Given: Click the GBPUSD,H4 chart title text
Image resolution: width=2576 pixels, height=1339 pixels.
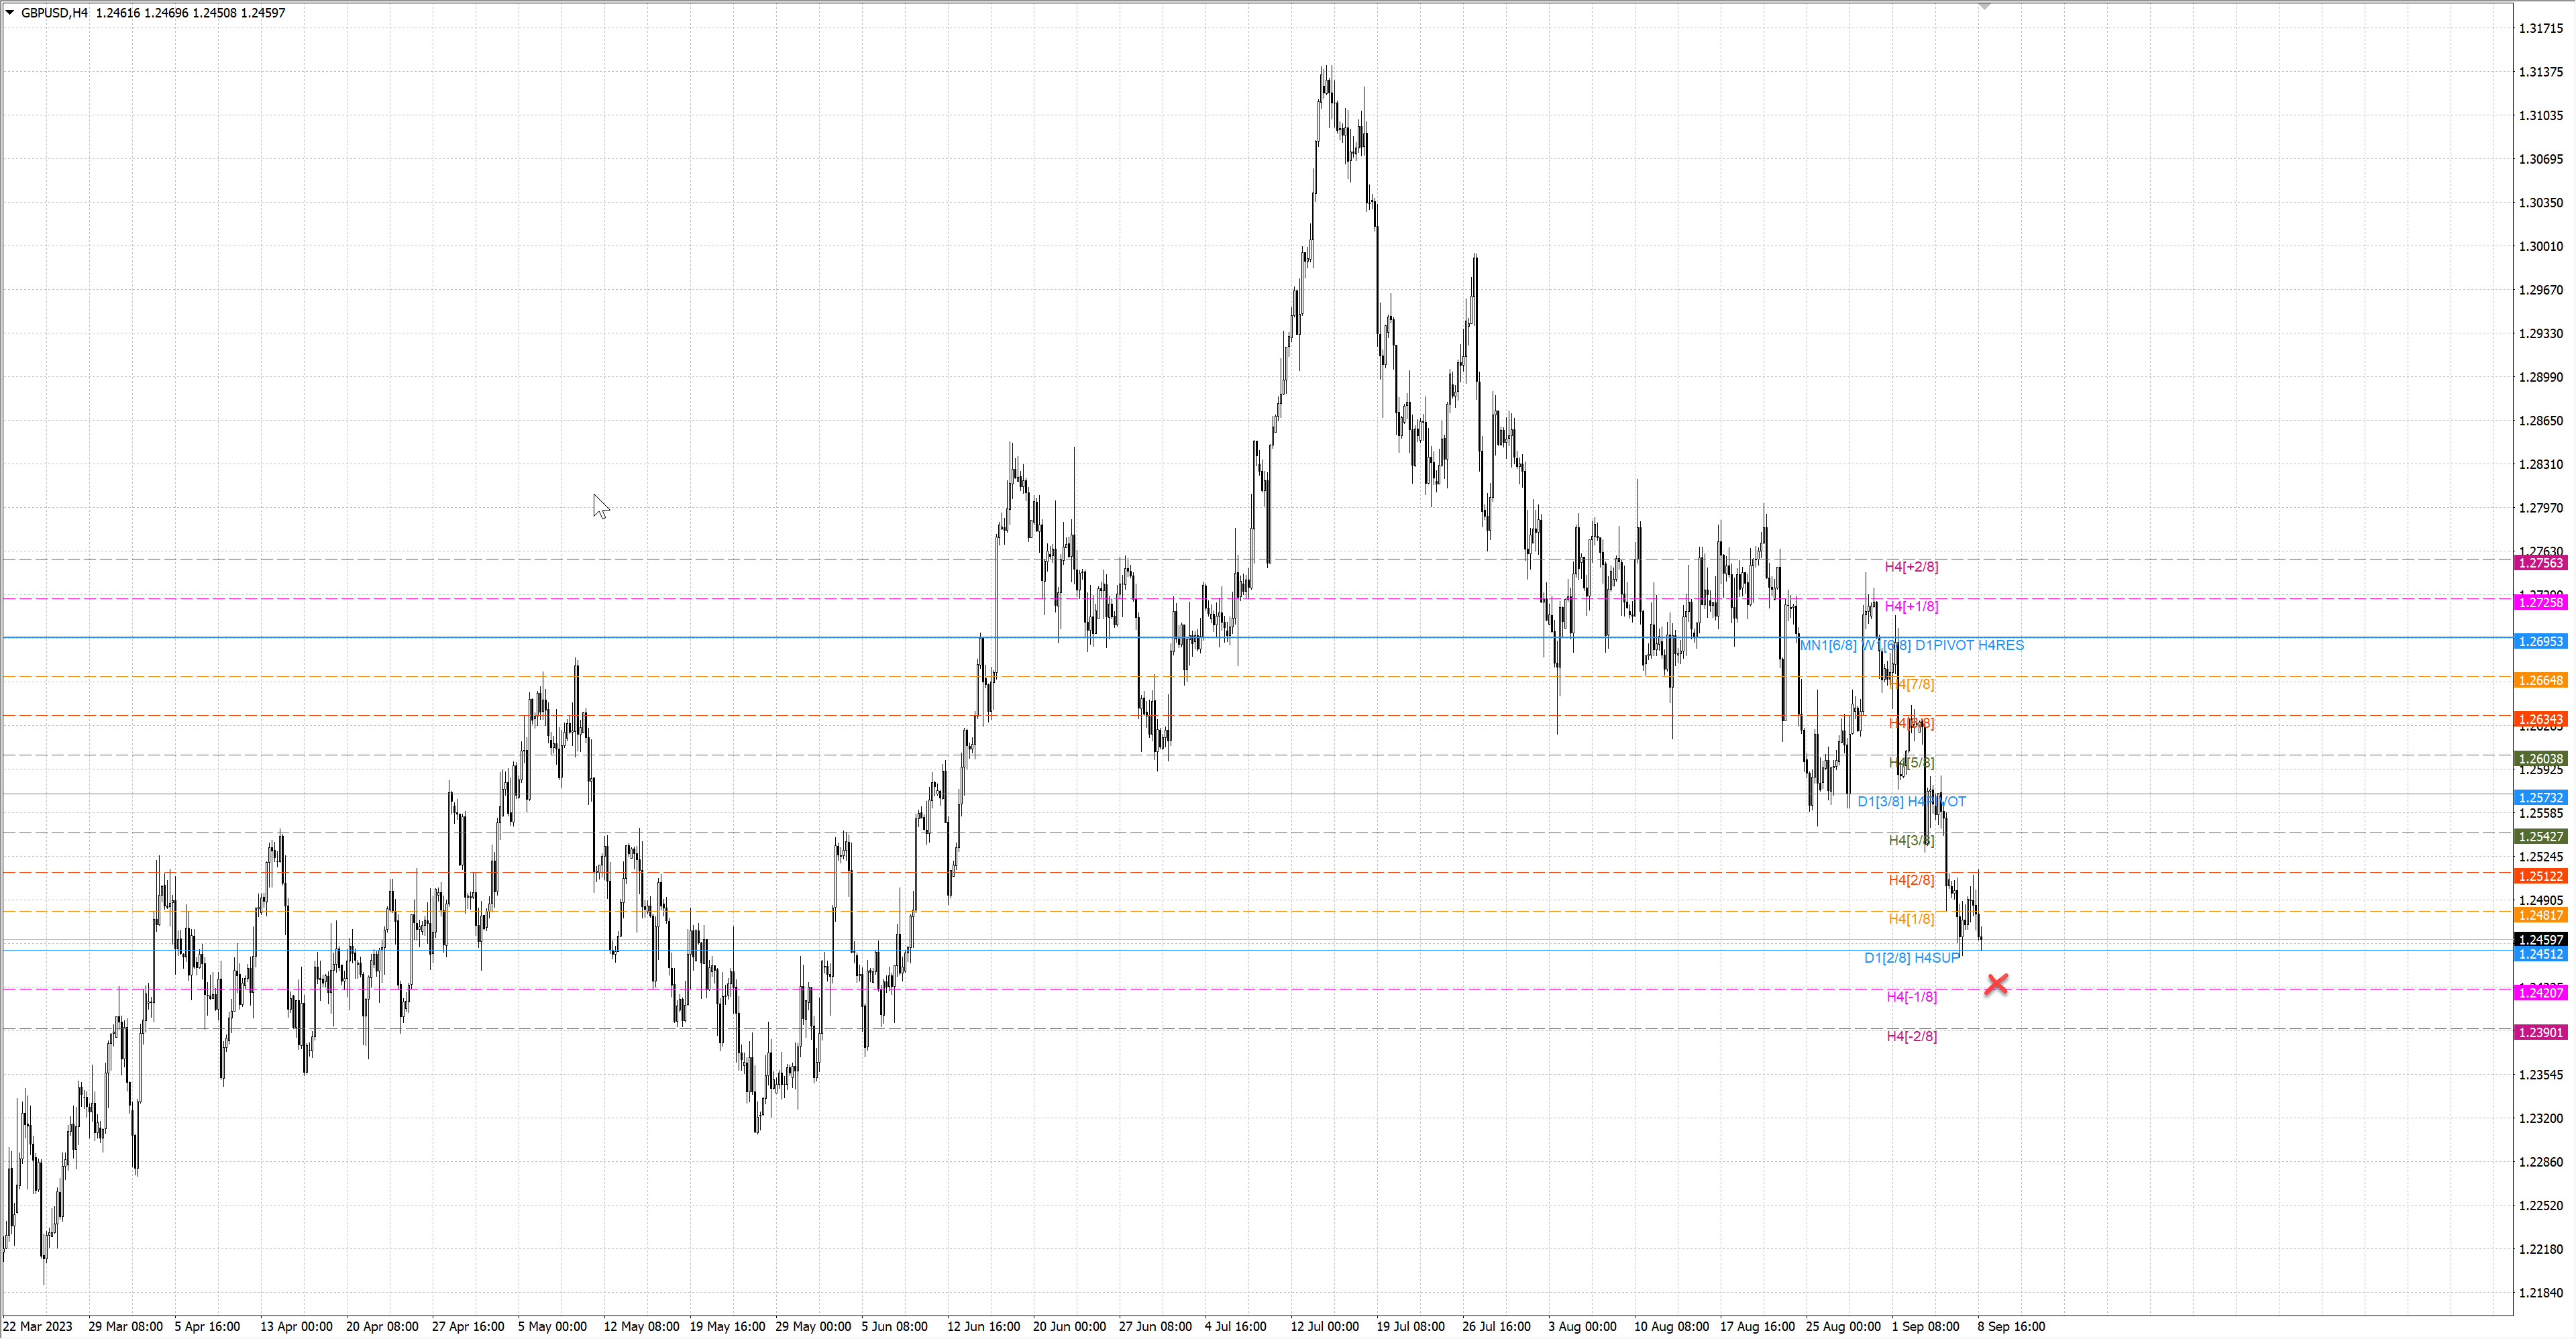Looking at the screenshot, I should point(54,13).
